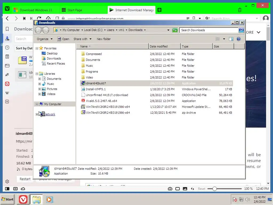
Task: Click the Vivaldi menu logo icon
Action: (7, 8)
